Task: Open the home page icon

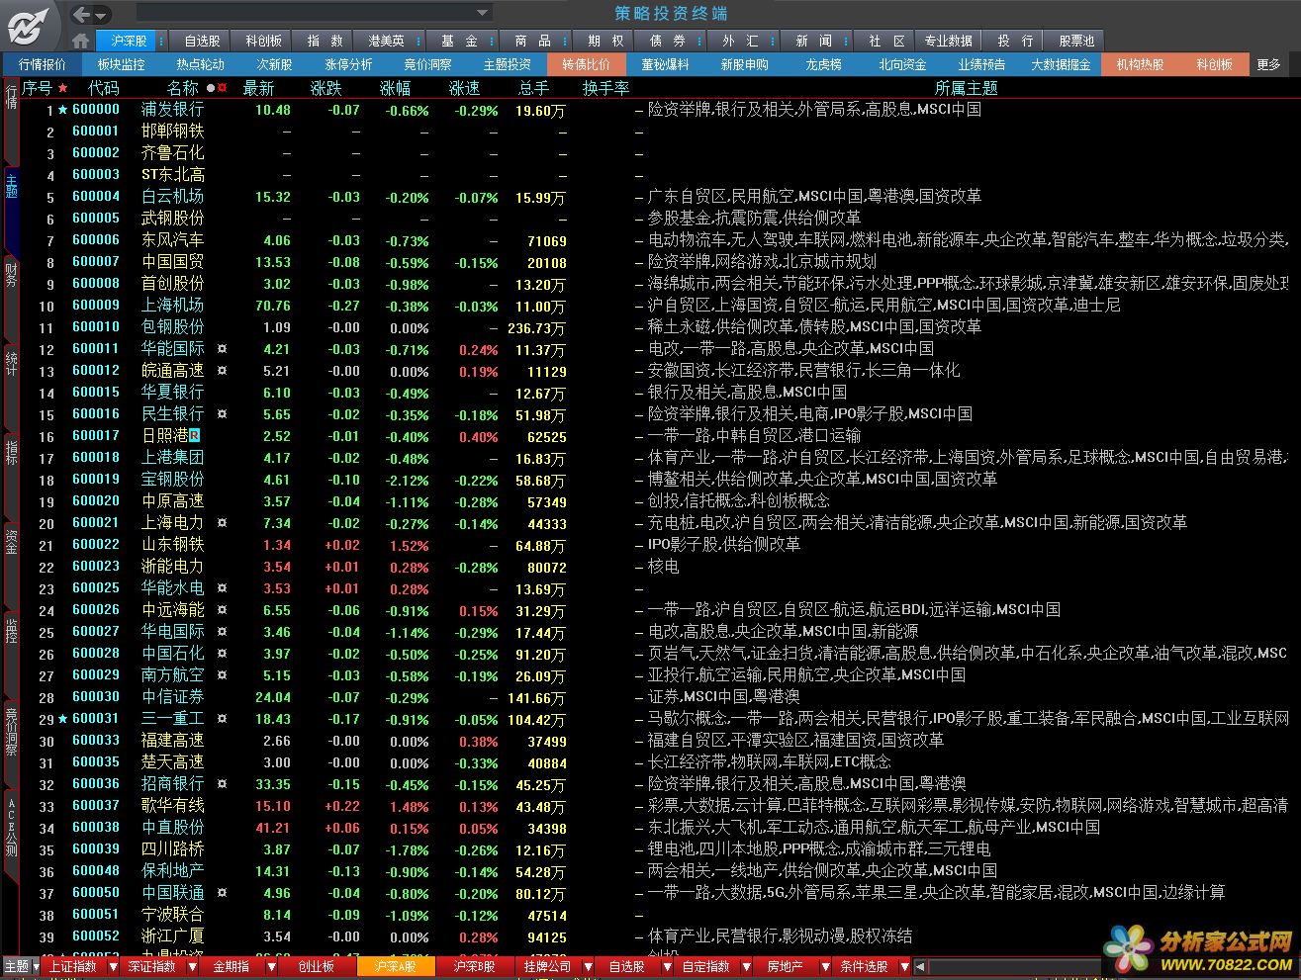Action: [x=81, y=42]
